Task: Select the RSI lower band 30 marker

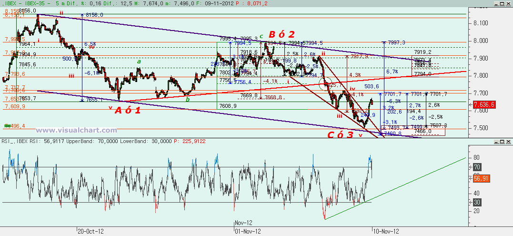Action: click(x=477, y=202)
